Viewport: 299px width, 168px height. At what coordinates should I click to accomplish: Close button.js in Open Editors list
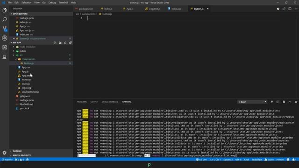coord(14,39)
